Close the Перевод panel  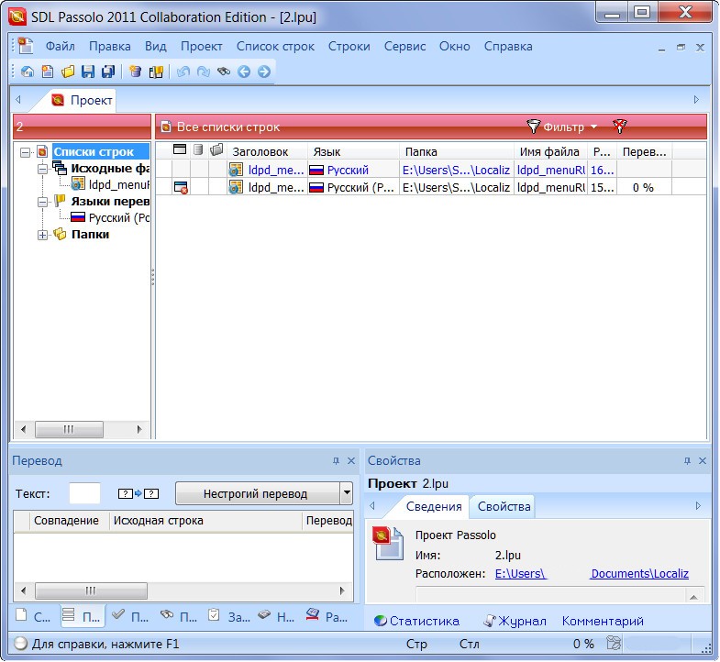click(351, 460)
